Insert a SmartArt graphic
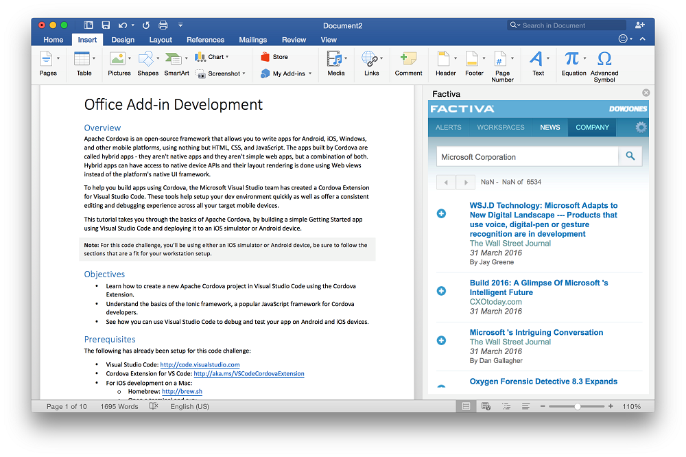The image size is (686, 457). pyautogui.click(x=174, y=58)
